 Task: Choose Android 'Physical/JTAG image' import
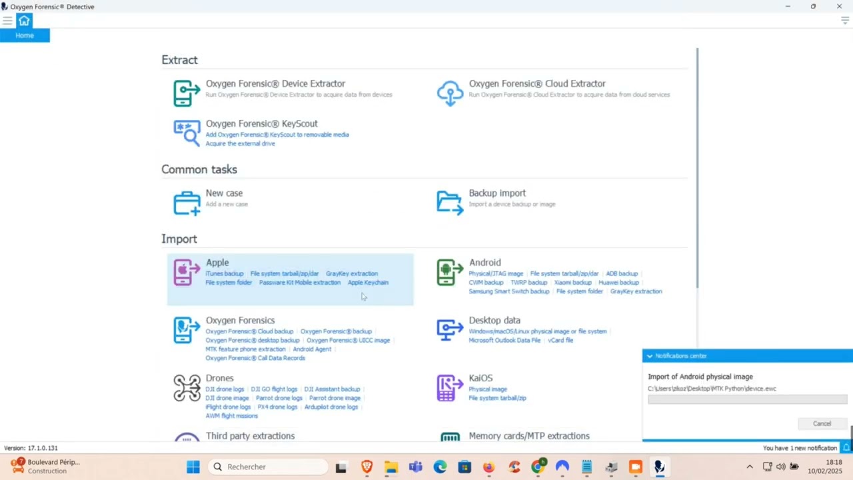(x=496, y=273)
